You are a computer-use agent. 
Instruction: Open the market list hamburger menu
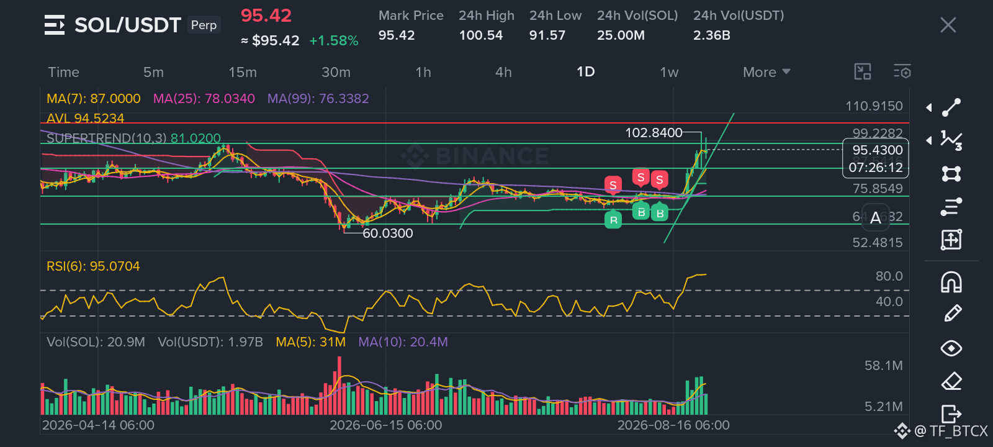[x=55, y=25]
